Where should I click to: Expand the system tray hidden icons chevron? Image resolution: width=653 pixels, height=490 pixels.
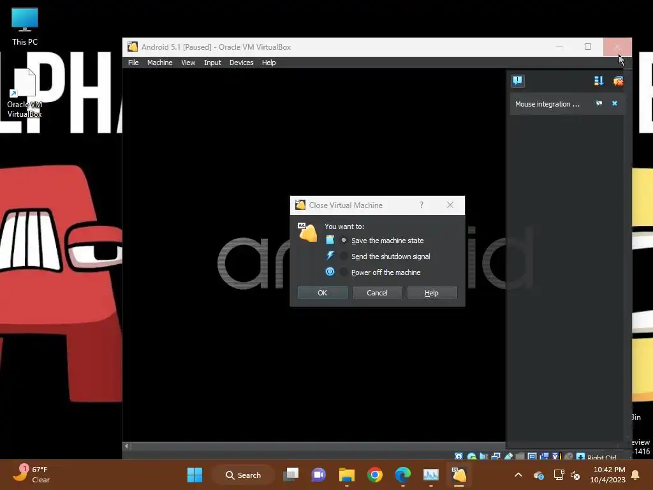[x=518, y=475]
